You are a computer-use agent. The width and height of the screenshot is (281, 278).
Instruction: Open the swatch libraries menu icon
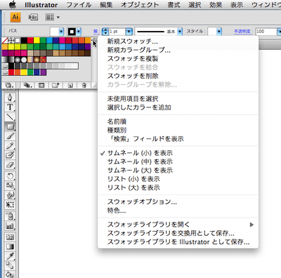click(10, 86)
